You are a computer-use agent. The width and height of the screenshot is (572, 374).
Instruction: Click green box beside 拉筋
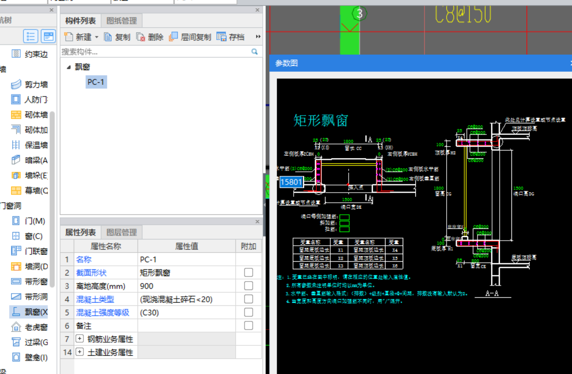345,229
